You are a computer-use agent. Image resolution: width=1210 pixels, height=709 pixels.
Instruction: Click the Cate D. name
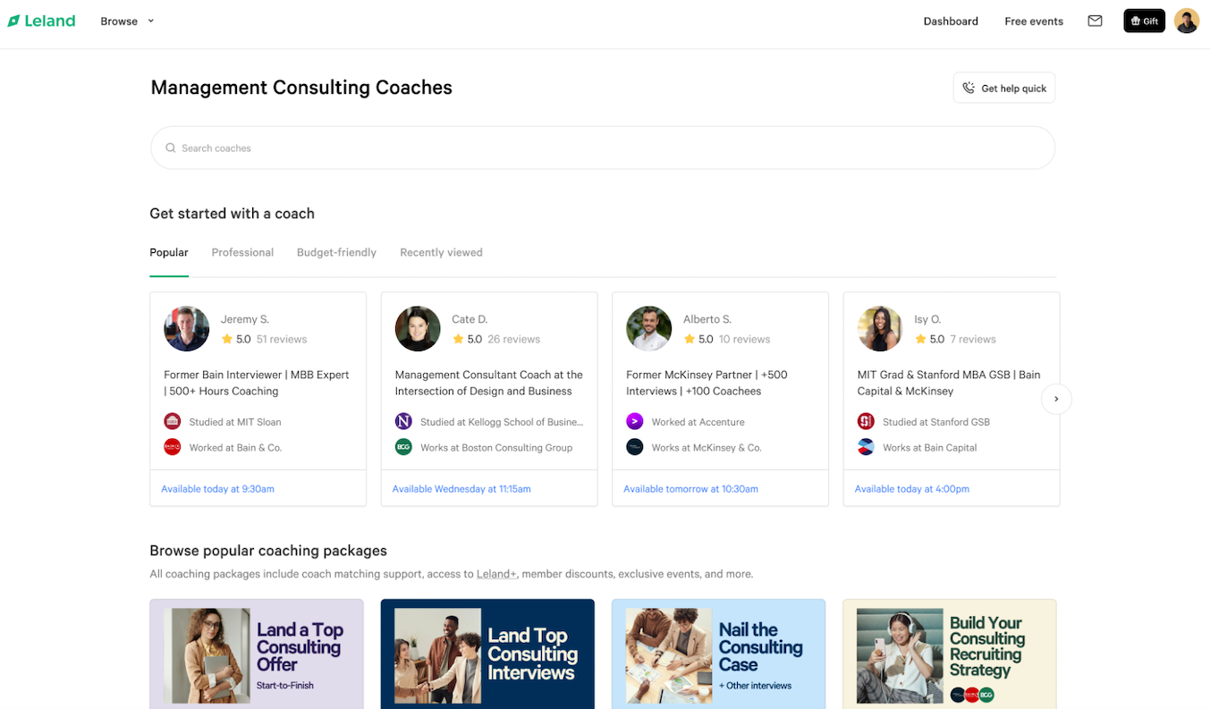point(470,319)
